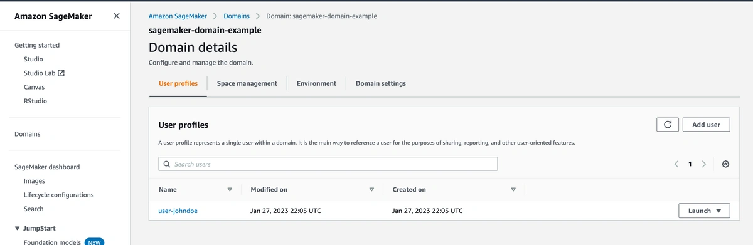The image size is (753, 245).
Task: Click the Add user button
Action: pyautogui.click(x=706, y=125)
